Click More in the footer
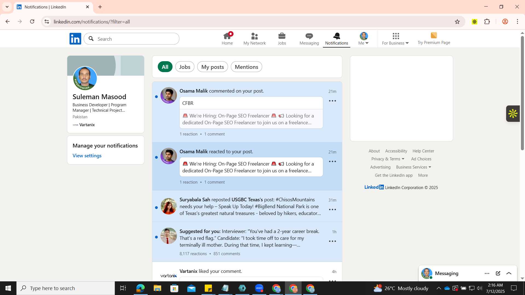The image size is (525, 295). [423, 175]
